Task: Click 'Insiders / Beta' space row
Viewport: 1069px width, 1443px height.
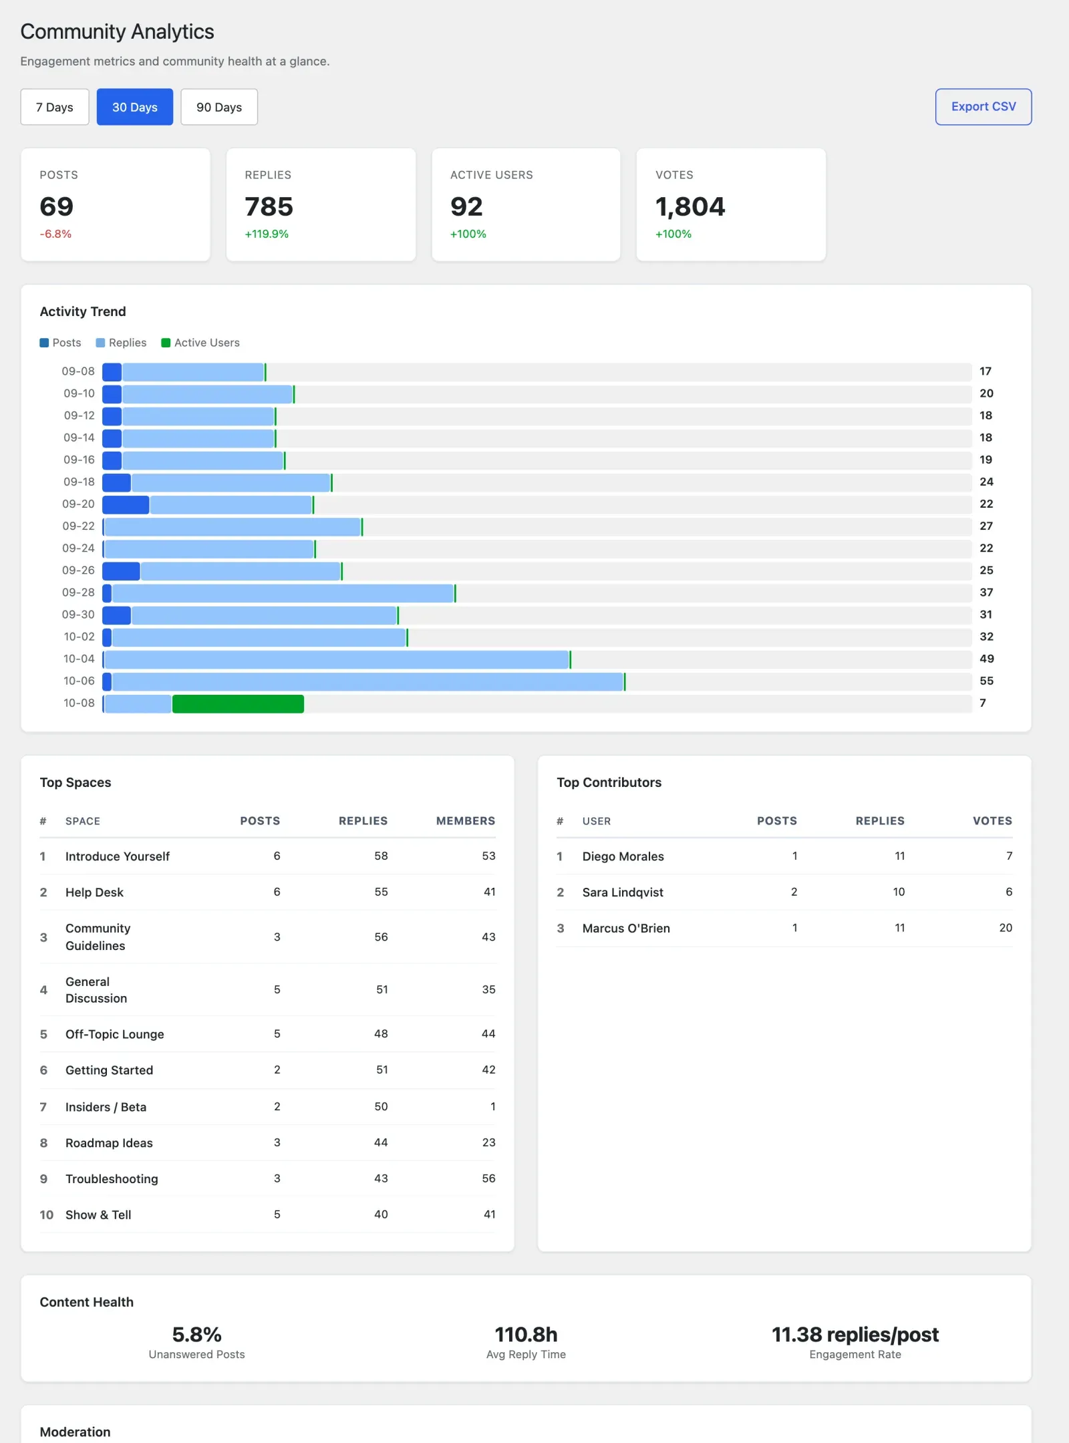Action: click(267, 1107)
